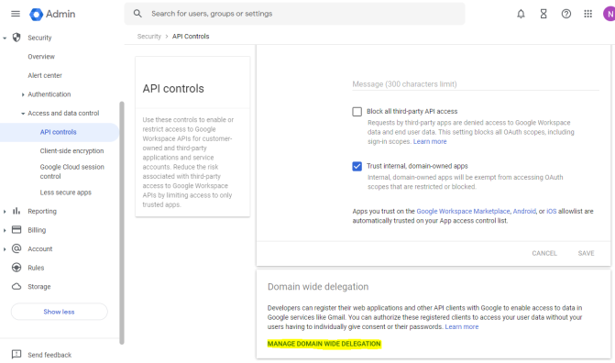615x363 pixels.
Task: Click the Send feedback icon
Action: pyautogui.click(x=16, y=355)
